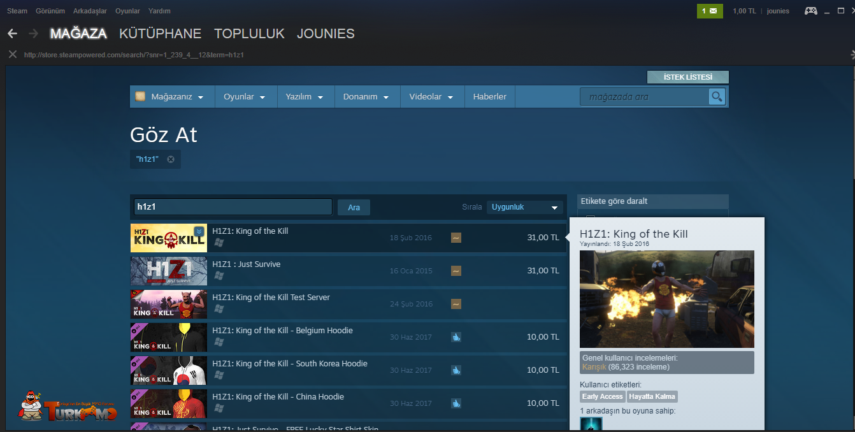Click mixed review icon for Test Server
855x432 pixels.
coord(456,304)
